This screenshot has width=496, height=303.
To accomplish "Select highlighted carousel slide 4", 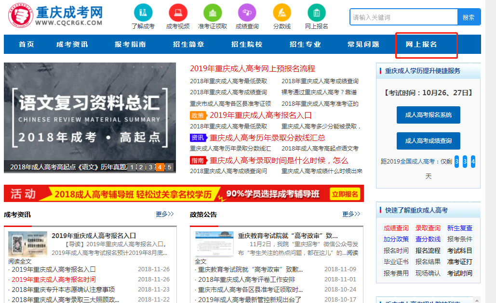I will tap(160, 167).
